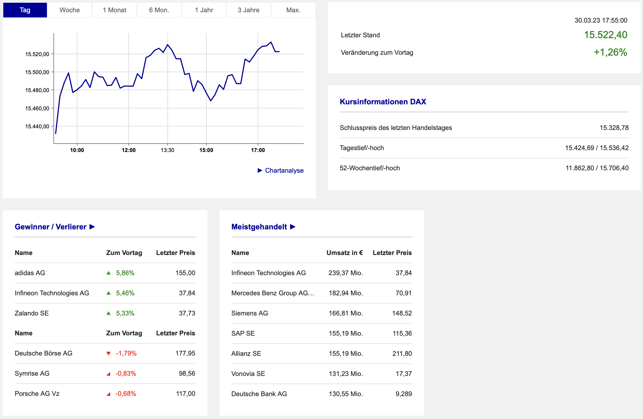Open the Chartanalyse link
This screenshot has height=419, width=643.
(x=284, y=171)
